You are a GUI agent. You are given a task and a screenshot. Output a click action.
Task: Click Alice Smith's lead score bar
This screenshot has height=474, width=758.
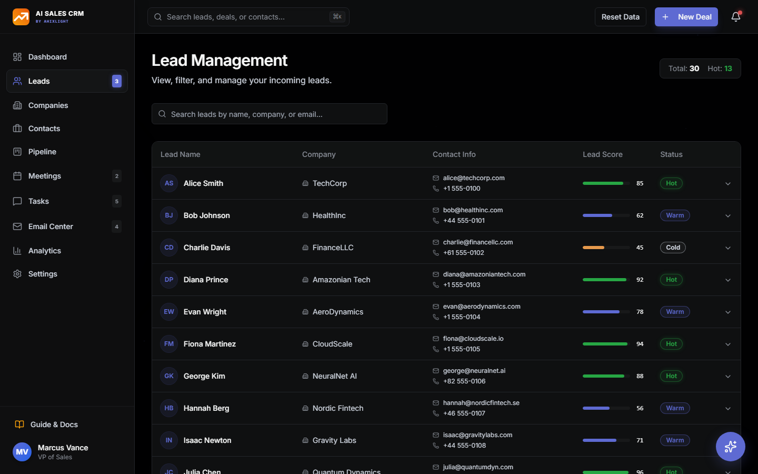(x=606, y=183)
